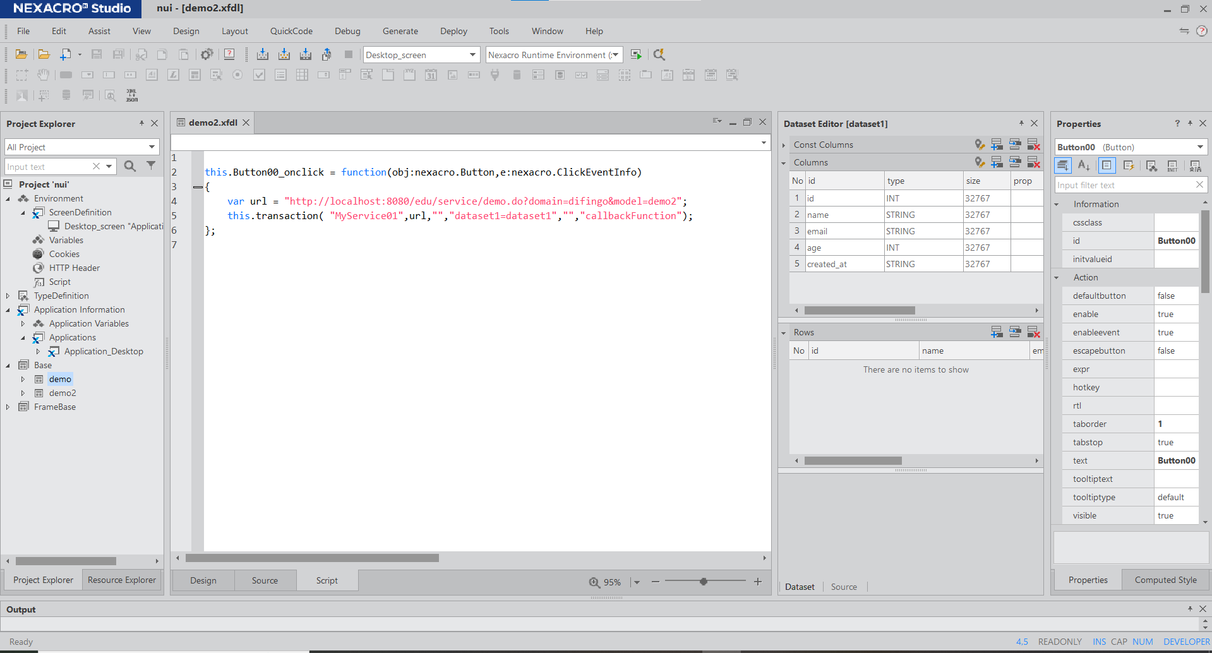Open the Resource Explorer tab

121,580
